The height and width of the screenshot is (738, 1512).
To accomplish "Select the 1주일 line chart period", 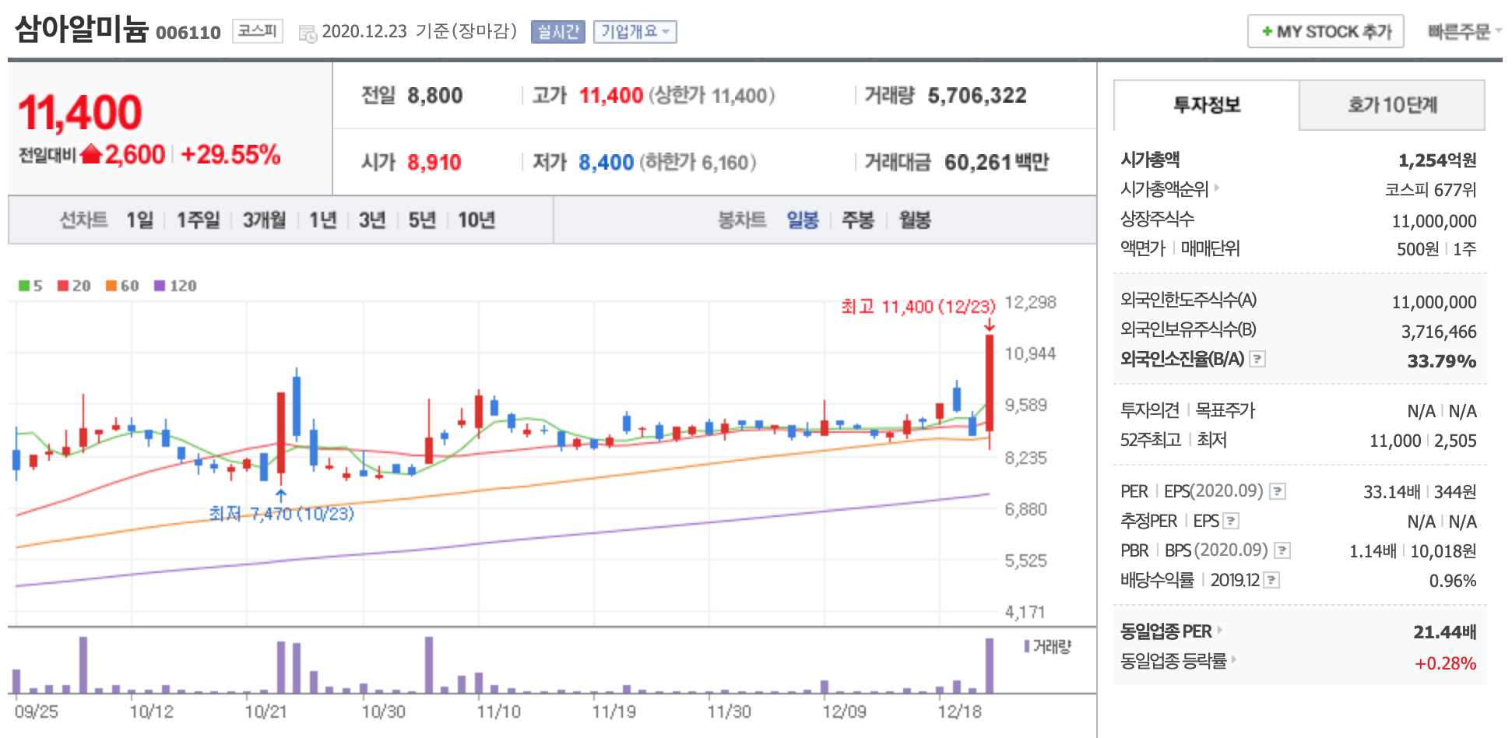I will tap(199, 220).
